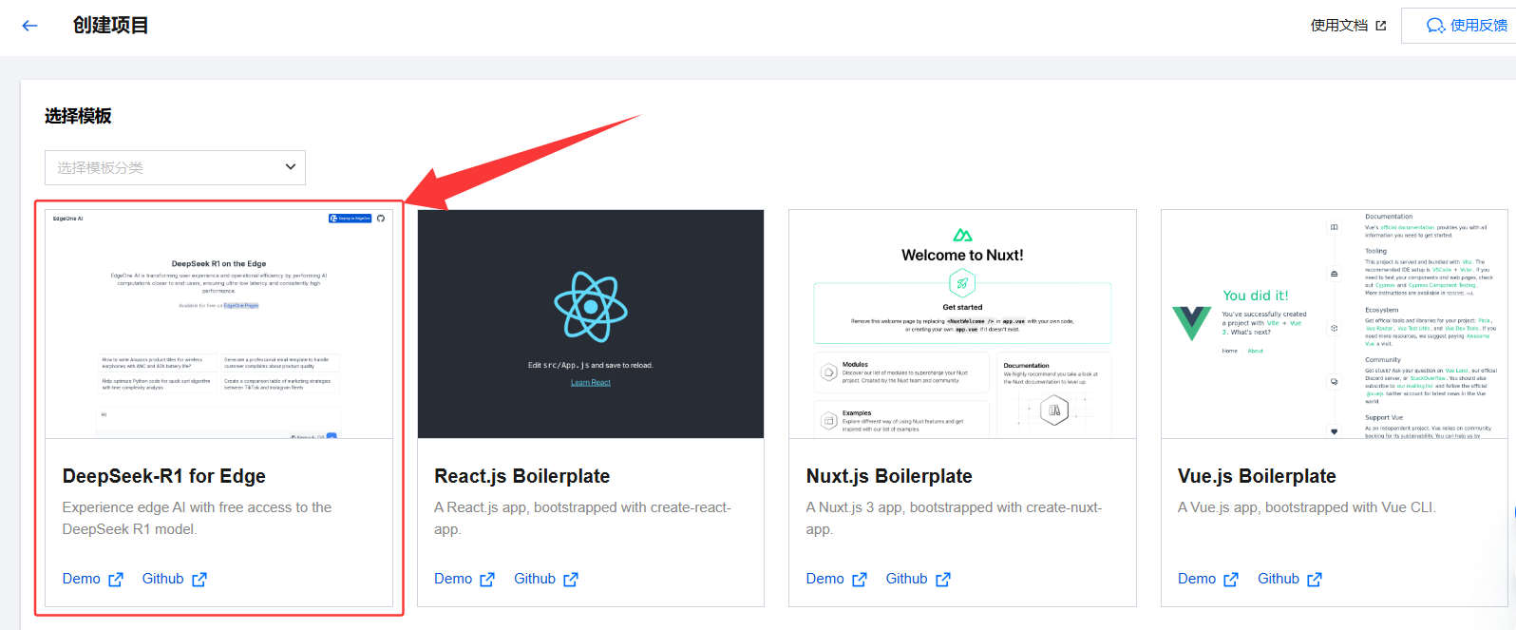Click the 选择模板 section heading
Screen dimensions: 1516x630
(x=78, y=116)
